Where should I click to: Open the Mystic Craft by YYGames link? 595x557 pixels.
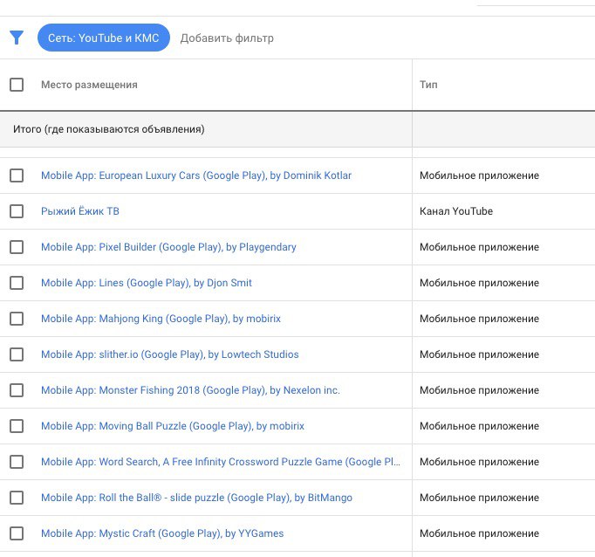click(x=162, y=533)
